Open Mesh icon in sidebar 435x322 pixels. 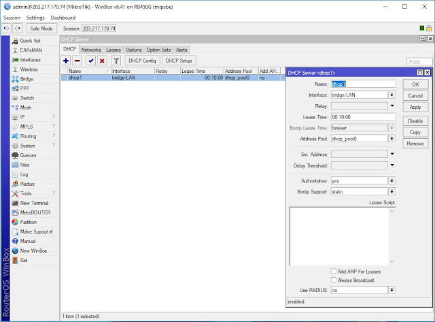pos(15,108)
